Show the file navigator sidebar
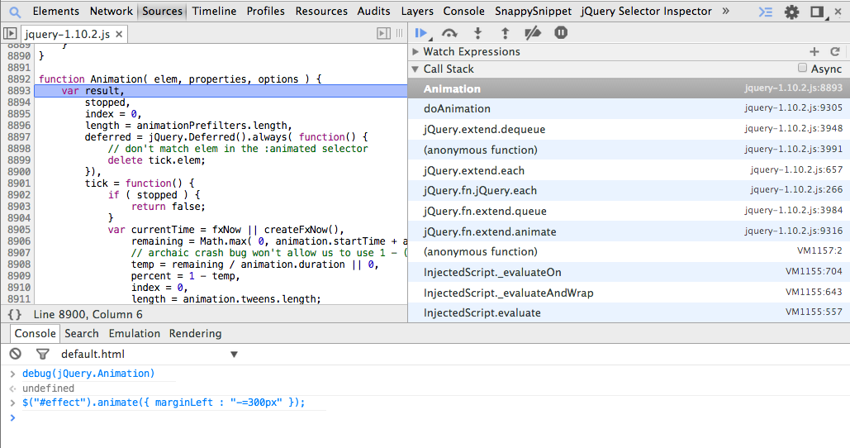 11,34
